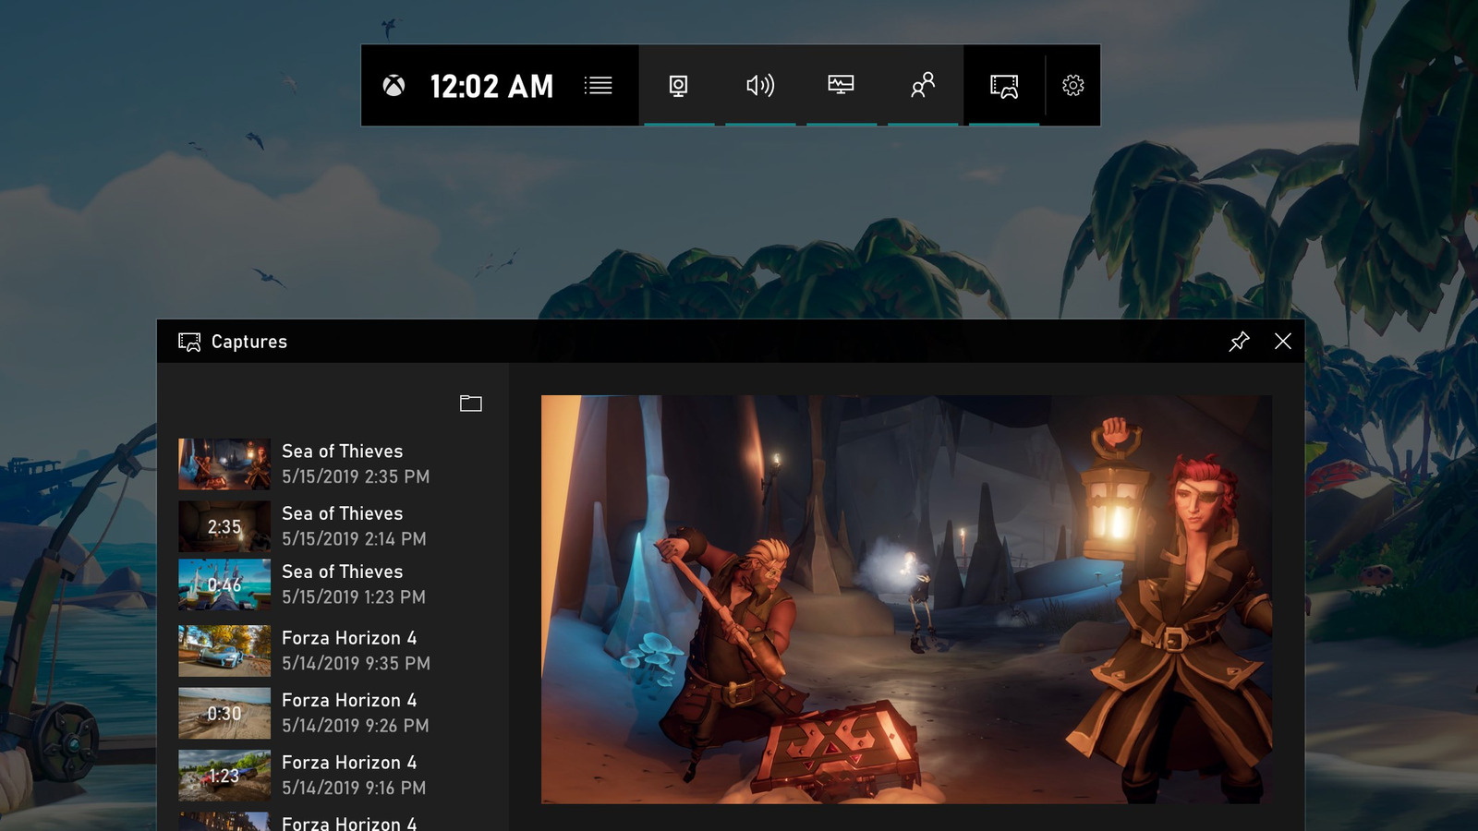1478x831 pixels.
Task: Open the Gallery widget from the bar
Action: click(x=1002, y=86)
